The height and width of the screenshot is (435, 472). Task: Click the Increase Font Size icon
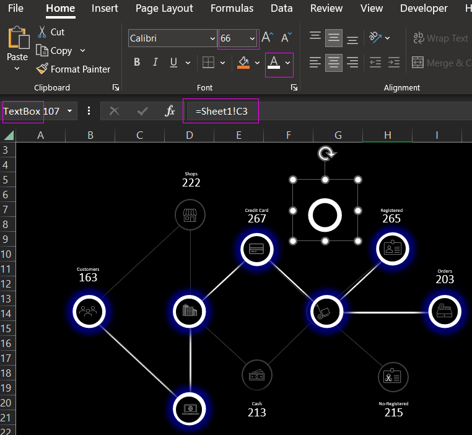(x=268, y=38)
